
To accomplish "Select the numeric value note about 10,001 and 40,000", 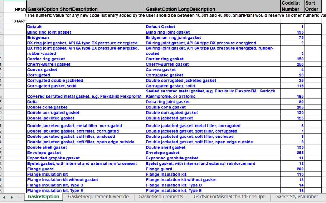I will 176,15.
